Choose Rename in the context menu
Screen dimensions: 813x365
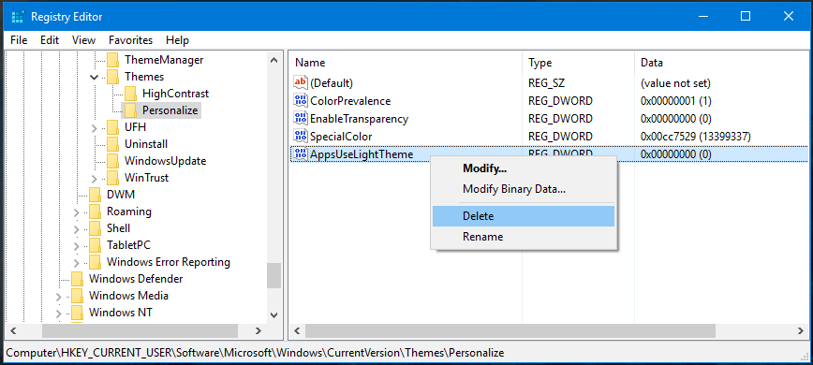click(x=524, y=237)
